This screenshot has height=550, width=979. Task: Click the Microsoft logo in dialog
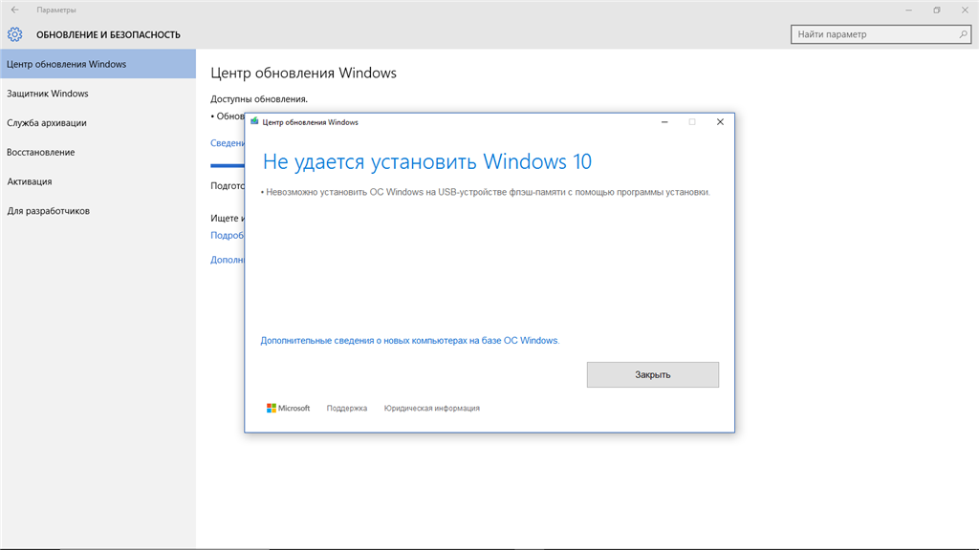point(288,408)
